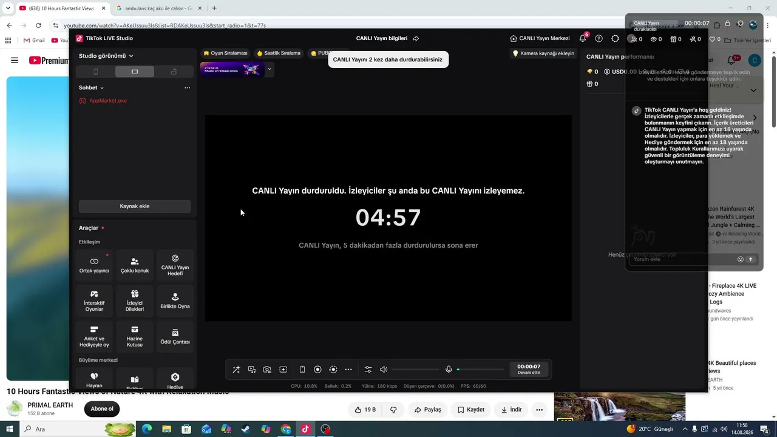Open the CANLI Yayın Hedefi tool

(x=175, y=265)
